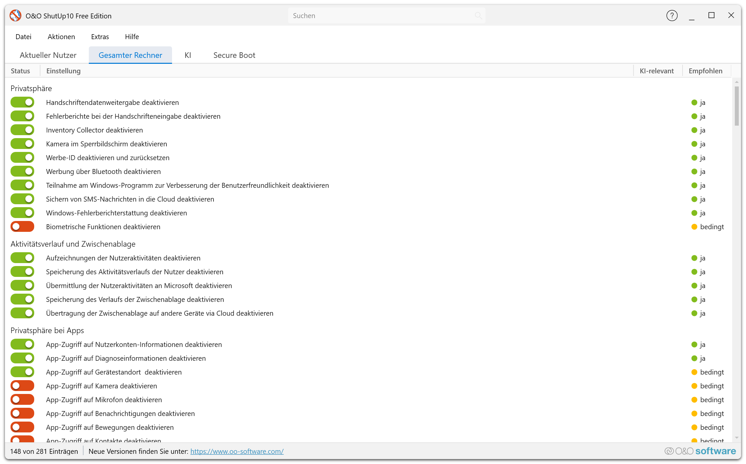The image size is (746, 464).
Task: Select Fehlerberichte bei der Handschrifteneingabe deaktivieren text
Action: (x=133, y=116)
